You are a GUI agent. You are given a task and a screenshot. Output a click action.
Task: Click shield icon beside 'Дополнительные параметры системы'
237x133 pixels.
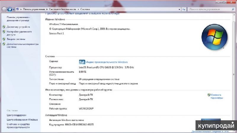click(x=4, y=44)
